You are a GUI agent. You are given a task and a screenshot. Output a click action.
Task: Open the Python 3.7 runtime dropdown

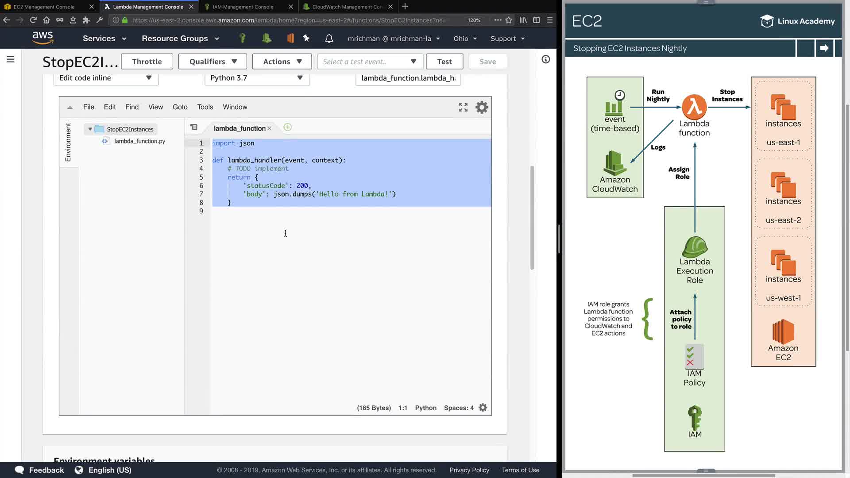coord(257,78)
